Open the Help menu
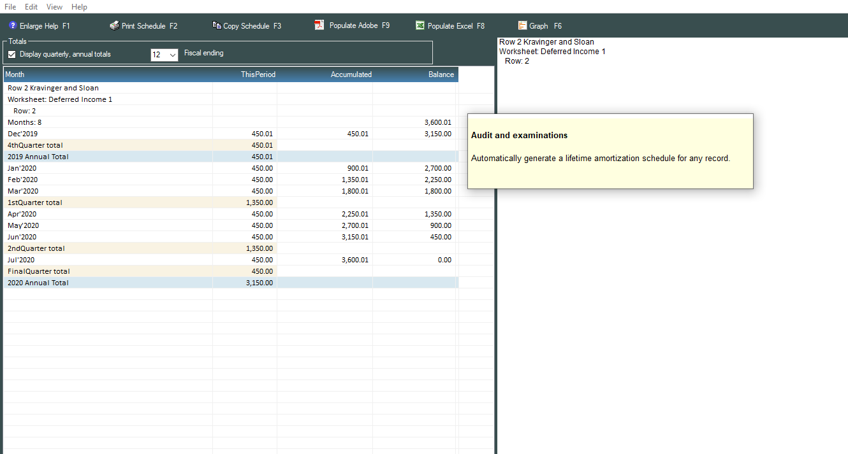848x454 pixels. (79, 6)
